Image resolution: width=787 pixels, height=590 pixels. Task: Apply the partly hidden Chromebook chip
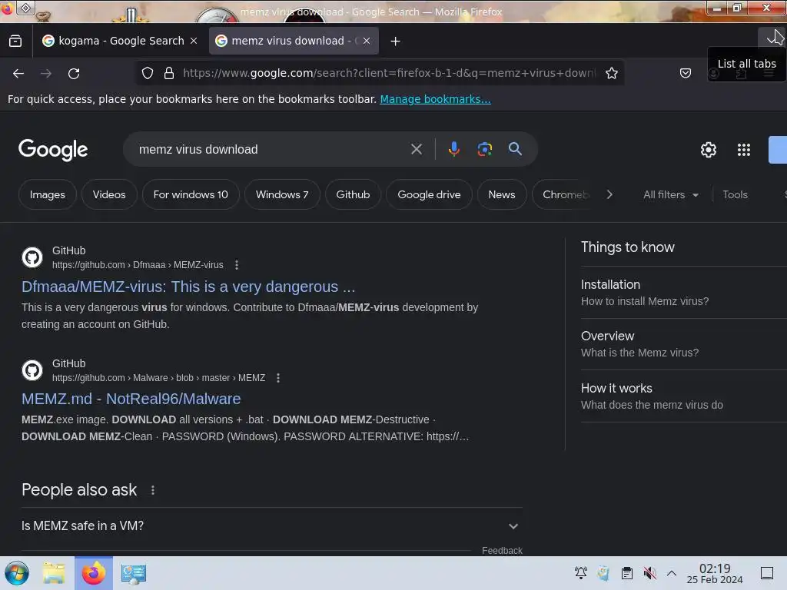click(562, 194)
